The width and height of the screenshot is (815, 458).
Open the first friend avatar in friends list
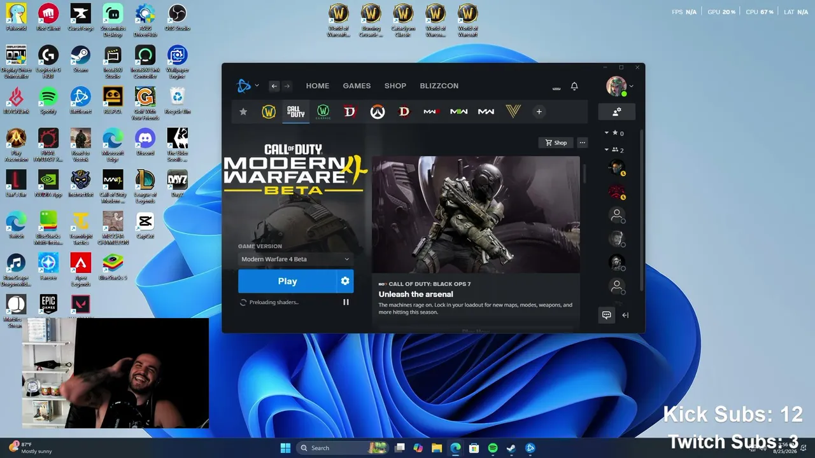616,168
